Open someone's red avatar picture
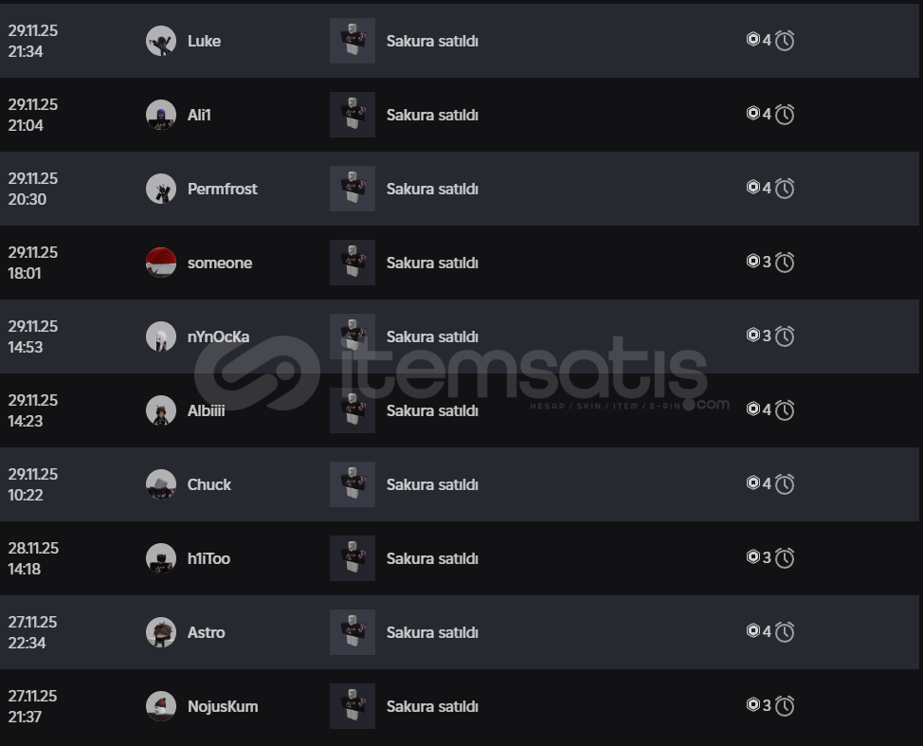The image size is (923, 746). (x=161, y=263)
